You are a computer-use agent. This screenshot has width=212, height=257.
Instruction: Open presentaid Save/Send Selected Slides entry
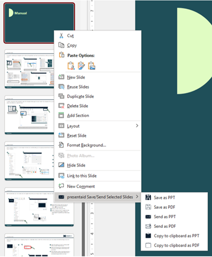(x=97, y=197)
